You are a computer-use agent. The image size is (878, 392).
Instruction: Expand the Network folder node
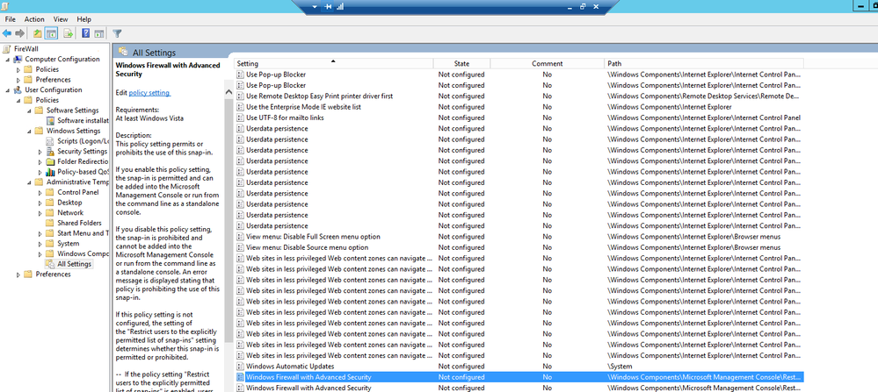click(40, 213)
